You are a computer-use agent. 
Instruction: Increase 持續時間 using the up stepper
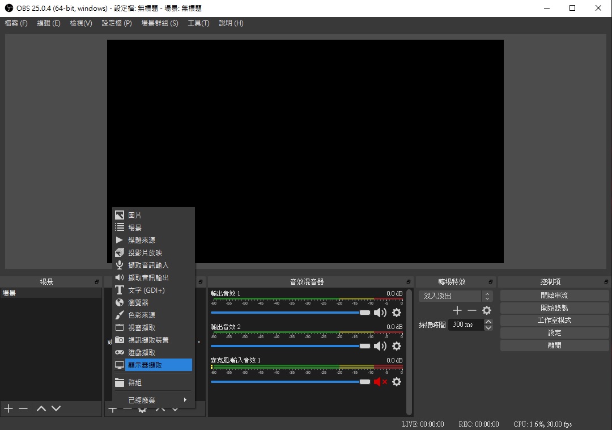click(x=488, y=322)
